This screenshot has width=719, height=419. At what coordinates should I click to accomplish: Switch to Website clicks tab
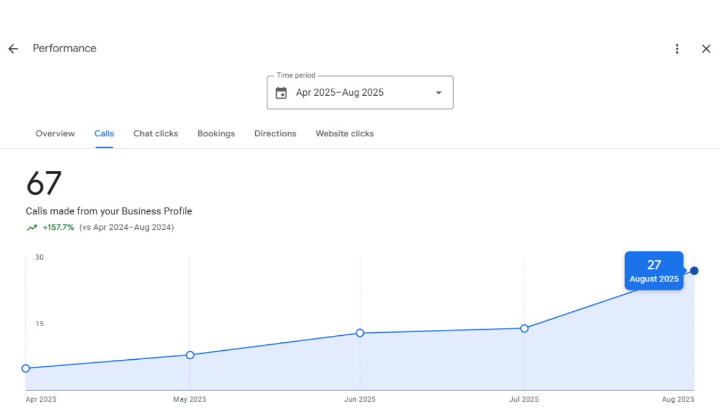(345, 133)
